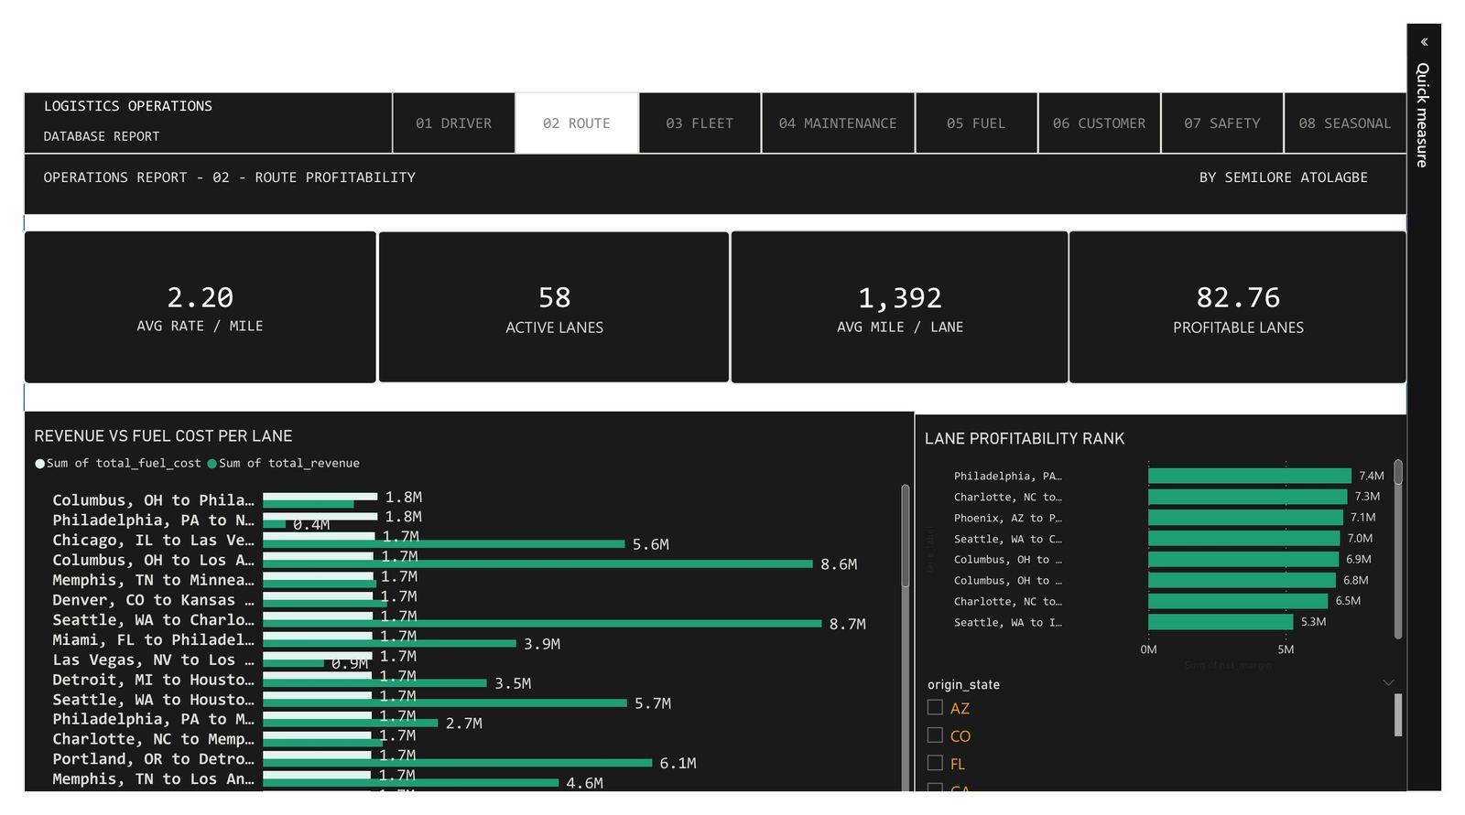Select the 02 ROUTE tab
This screenshot has width=1465, height=815.
point(577,123)
